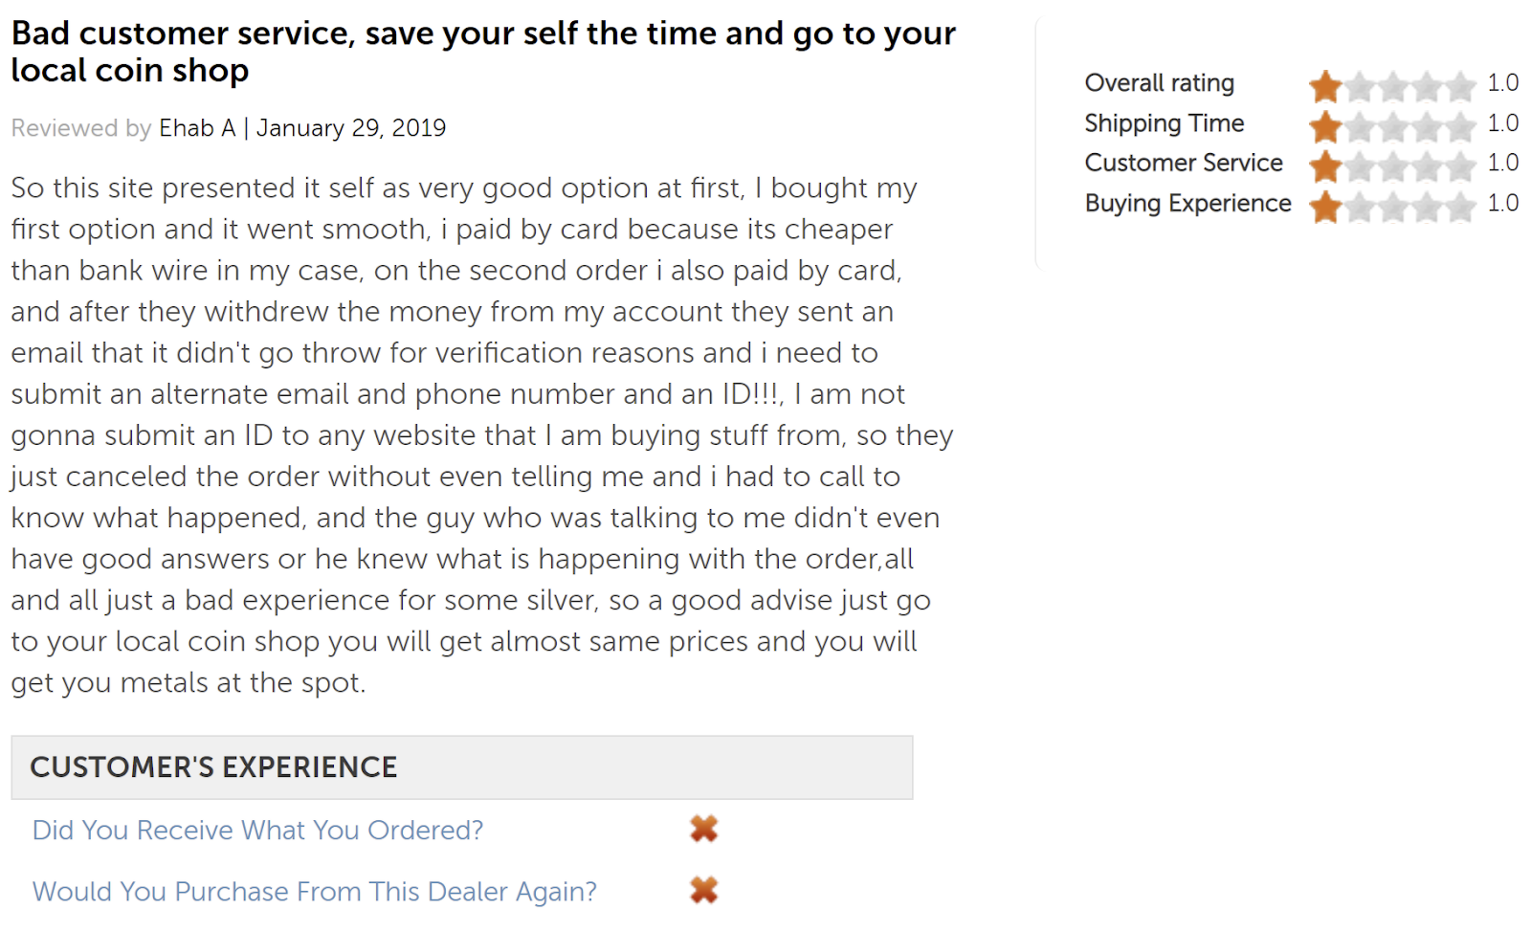The image size is (1531, 932).
Task: Click the Overall rating label
Action: click(x=1159, y=83)
